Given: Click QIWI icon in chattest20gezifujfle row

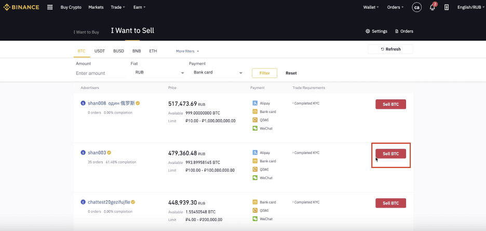Looking at the screenshot, I should point(255,210).
